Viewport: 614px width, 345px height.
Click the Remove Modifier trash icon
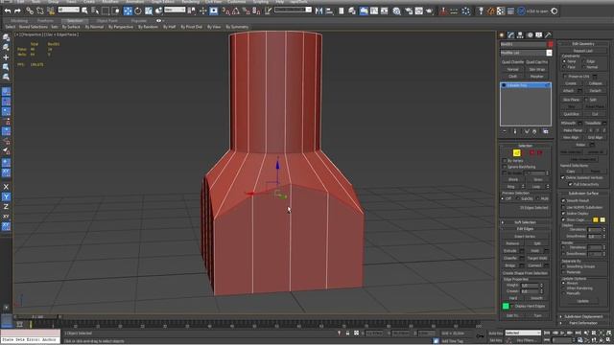pyautogui.click(x=534, y=132)
